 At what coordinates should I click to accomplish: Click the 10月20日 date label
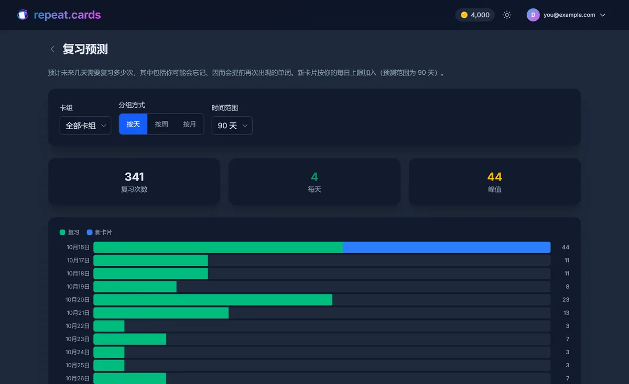[x=78, y=300]
